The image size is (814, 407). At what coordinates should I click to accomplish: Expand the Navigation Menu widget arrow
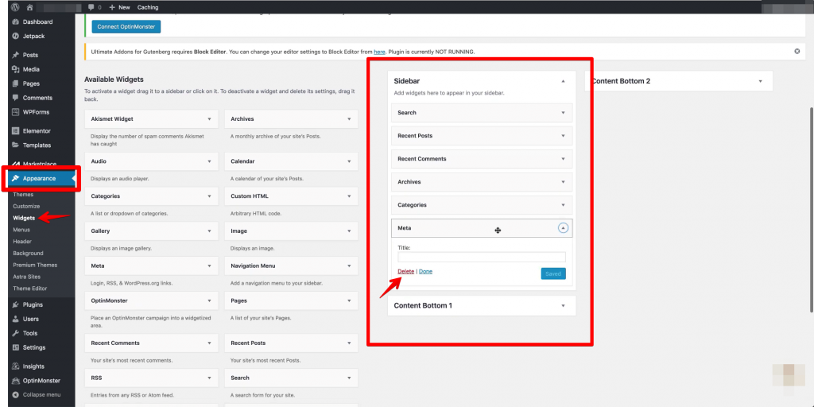pyautogui.click(x=349, y=266)
